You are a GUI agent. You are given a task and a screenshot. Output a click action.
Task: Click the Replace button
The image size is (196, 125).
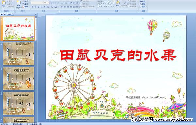click(143, 4)
